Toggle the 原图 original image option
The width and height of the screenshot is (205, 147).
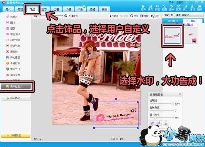coord(134,16)
